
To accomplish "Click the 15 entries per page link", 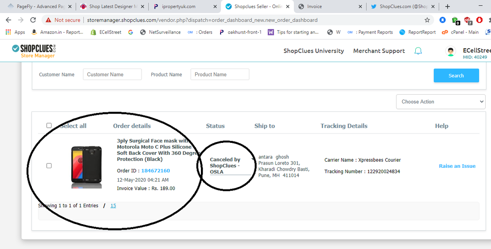I will coord(113,206).
